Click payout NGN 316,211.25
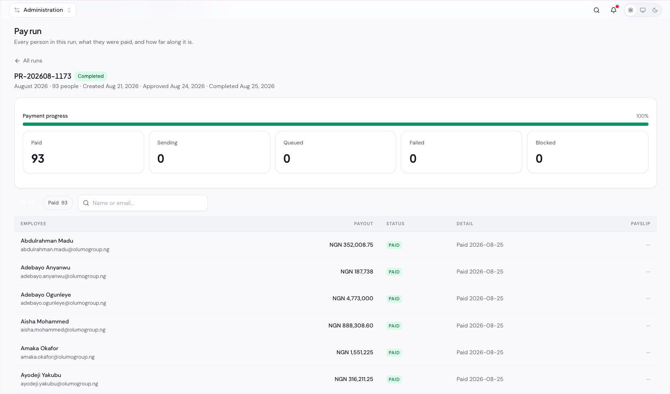This screenshot has width=670, height=394. coord(354,379)
